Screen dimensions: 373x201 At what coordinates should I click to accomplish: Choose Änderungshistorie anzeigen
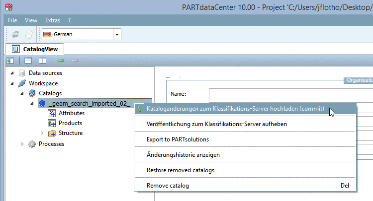(245, 155)
